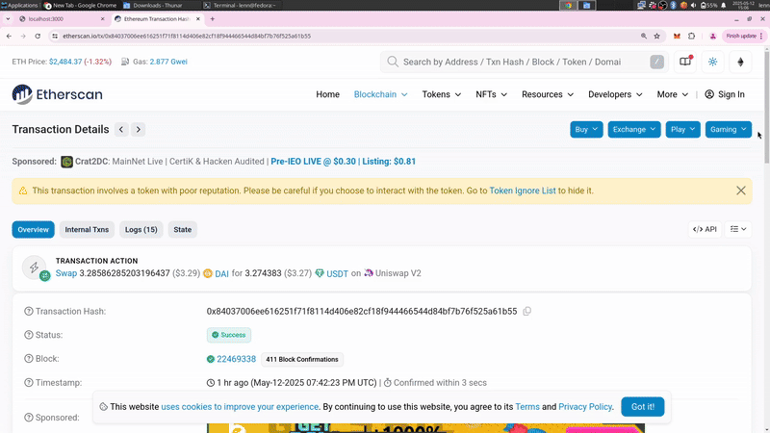
Task: Open the book icon with the notification dot
Action: tap(685, 62)
